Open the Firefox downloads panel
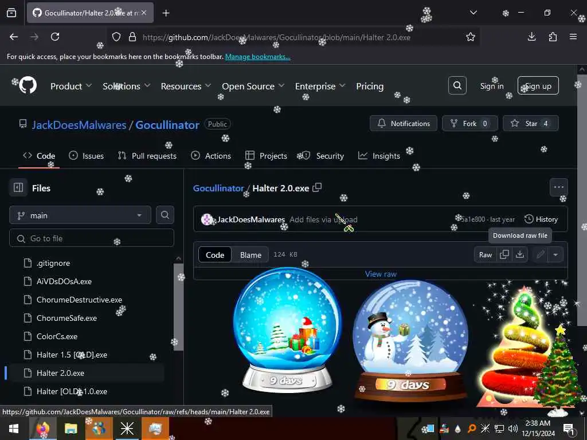The height and width of the screenshot is (440, 587). coord(531,37)
